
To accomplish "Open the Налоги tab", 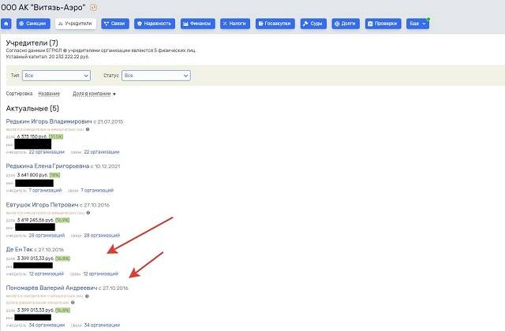I will (235, 24).
